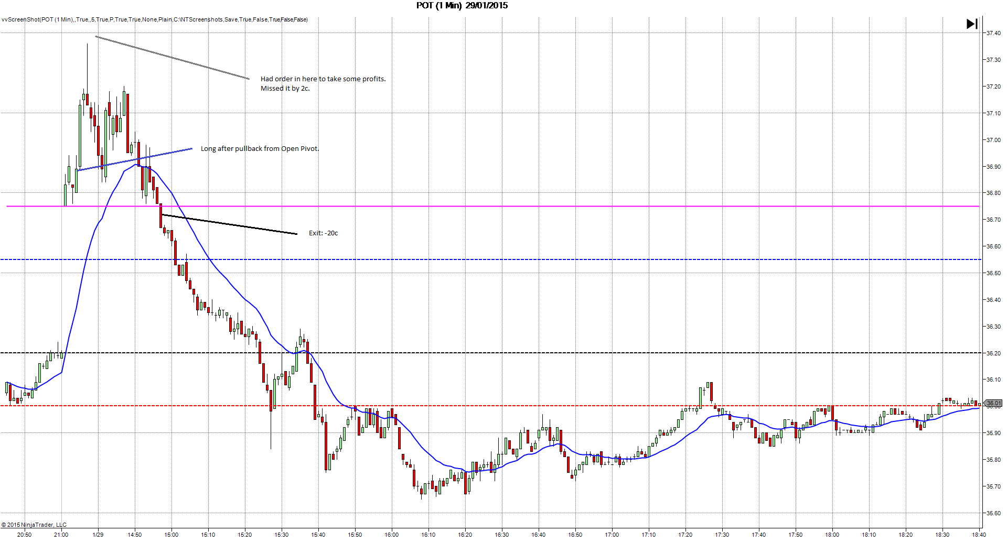Screen dimensions: 1007x542
Task: Click the 15:10 time axis label
Action: point(208,535)
